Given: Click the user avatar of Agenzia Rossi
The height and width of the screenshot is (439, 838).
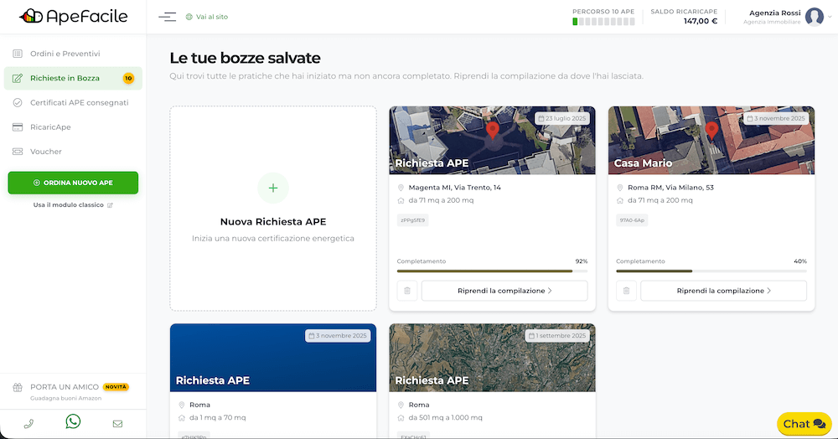Looking at the screenshot, I should click(x=814, y=17).
